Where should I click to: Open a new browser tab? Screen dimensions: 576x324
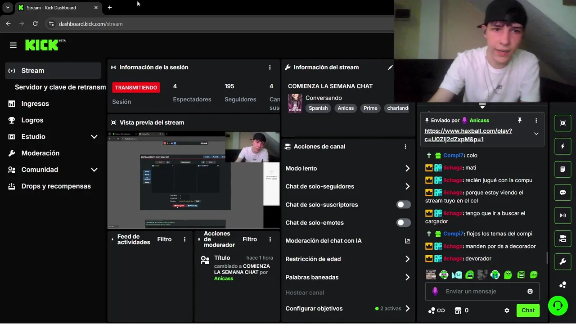110,8
